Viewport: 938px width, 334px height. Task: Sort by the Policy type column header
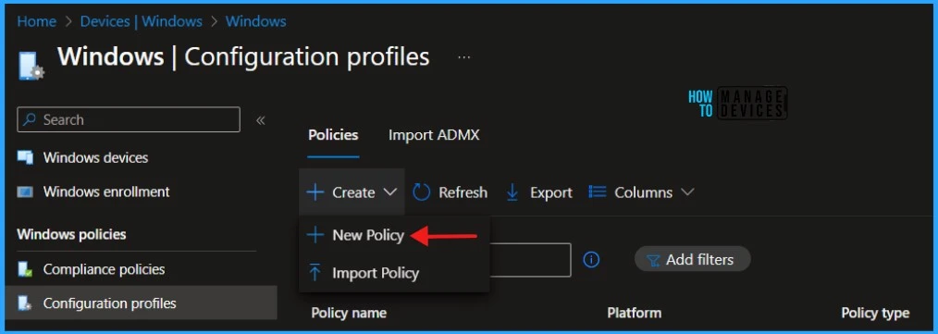click(875, 313)
